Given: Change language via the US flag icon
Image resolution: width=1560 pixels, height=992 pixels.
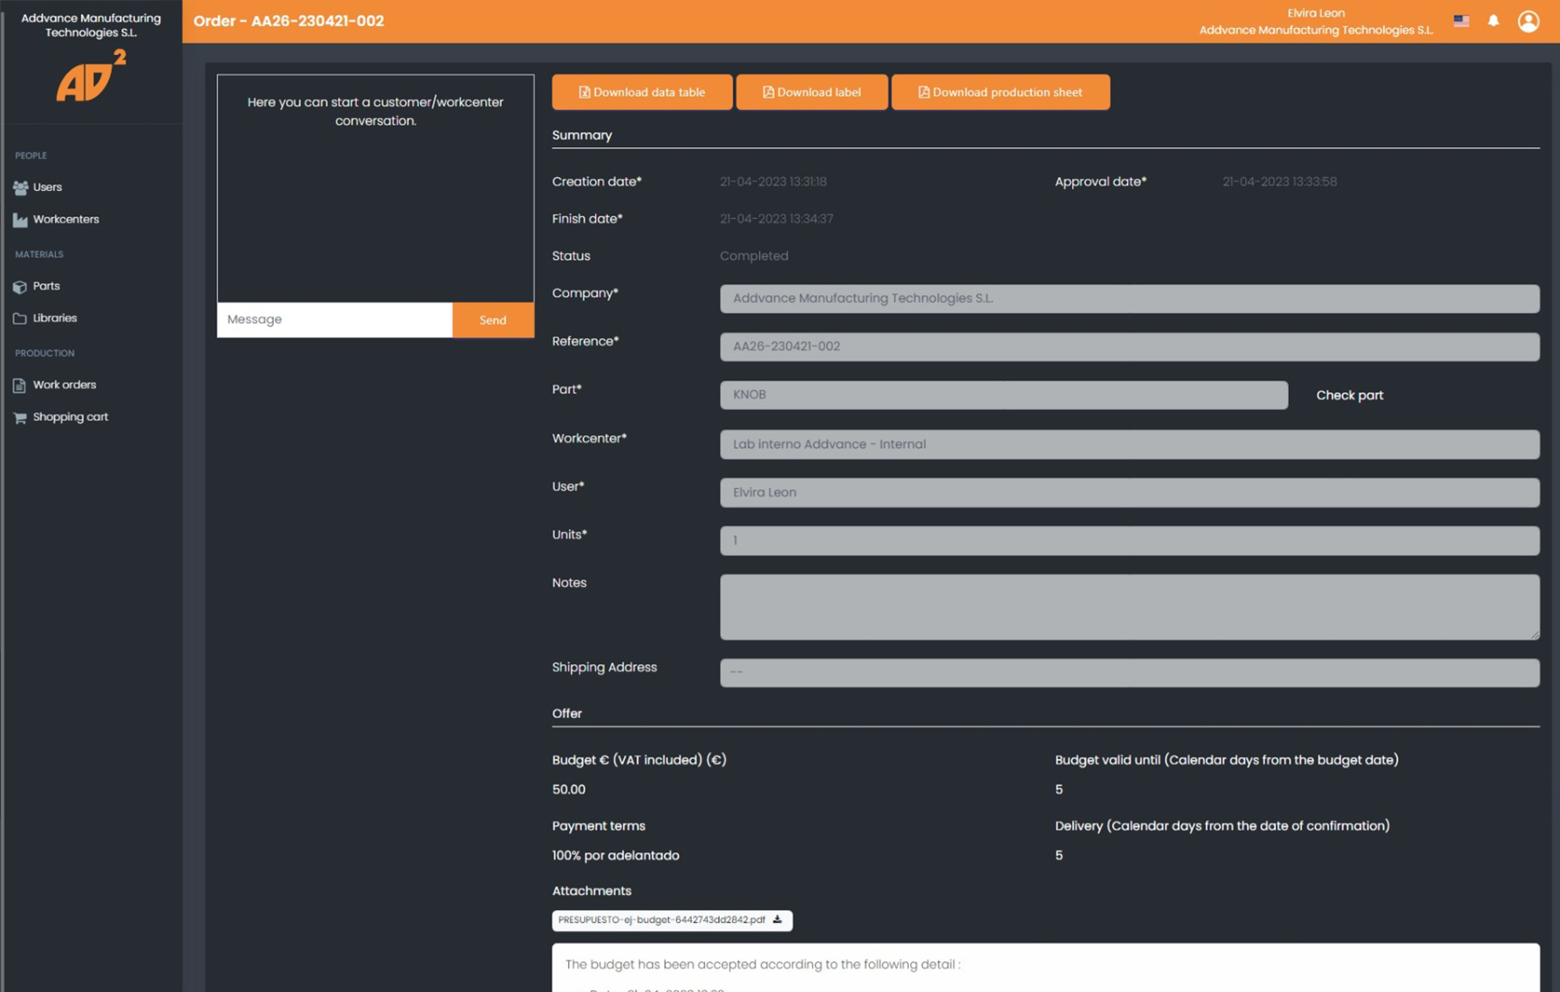Looking at the screenshot, I should point(1461,21).
